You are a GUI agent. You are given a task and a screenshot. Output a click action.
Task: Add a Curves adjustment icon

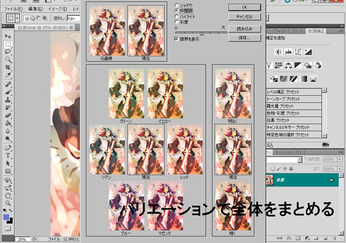tap(299, 51)
